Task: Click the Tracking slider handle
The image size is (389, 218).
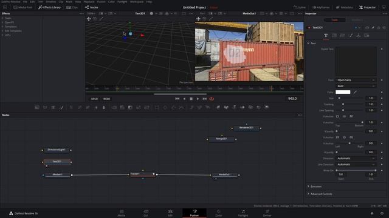Action: coord(343,104)
